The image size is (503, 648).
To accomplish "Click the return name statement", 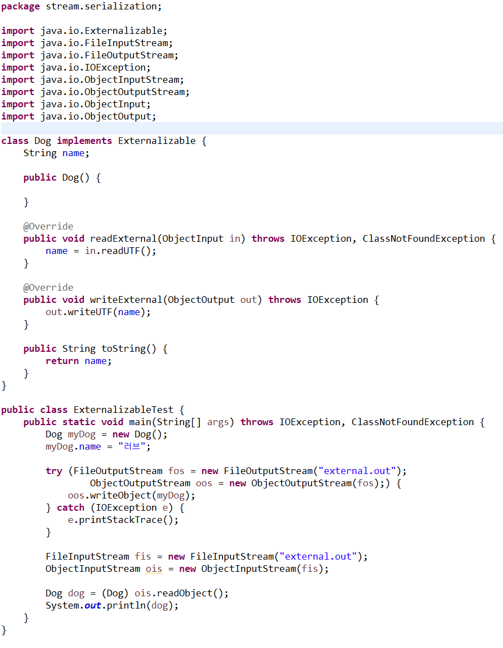I will [x=78, y=361].
